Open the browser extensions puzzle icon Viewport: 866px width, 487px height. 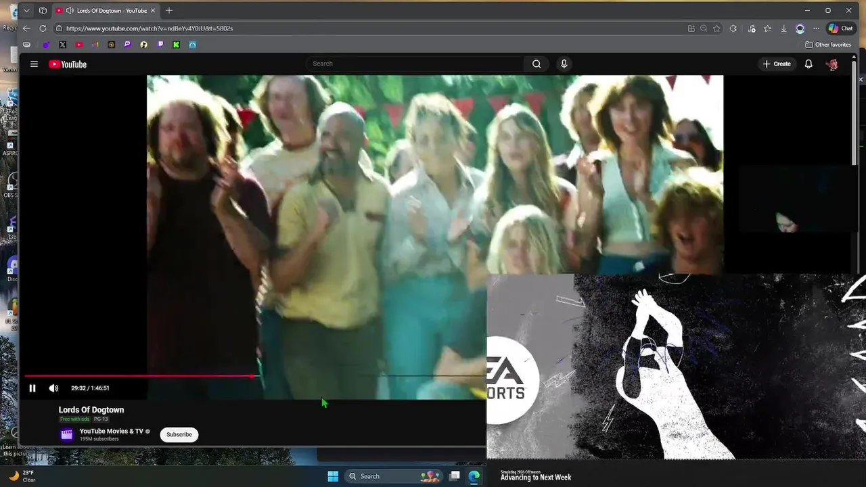pos(733,28)
